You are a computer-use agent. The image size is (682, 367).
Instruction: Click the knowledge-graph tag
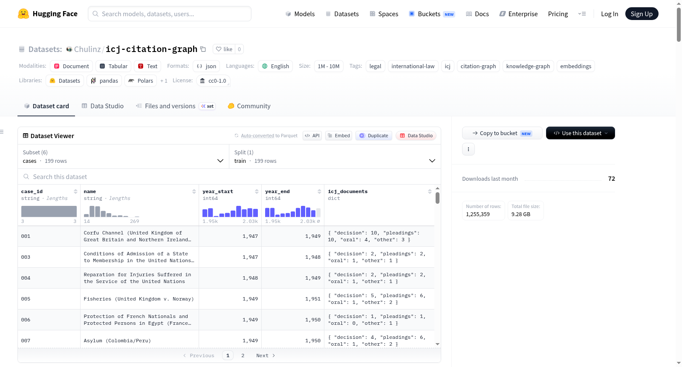528,66
